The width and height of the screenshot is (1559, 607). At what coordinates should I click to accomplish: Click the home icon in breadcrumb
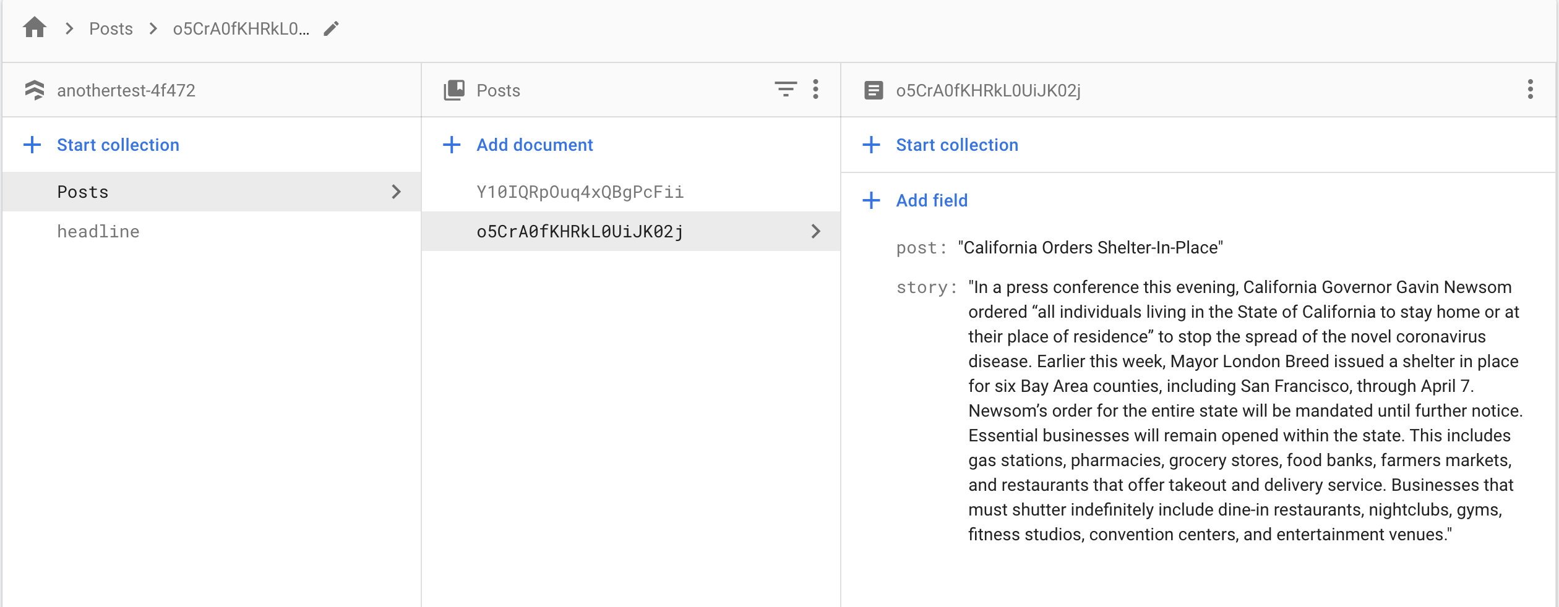(x=35, y=28)
